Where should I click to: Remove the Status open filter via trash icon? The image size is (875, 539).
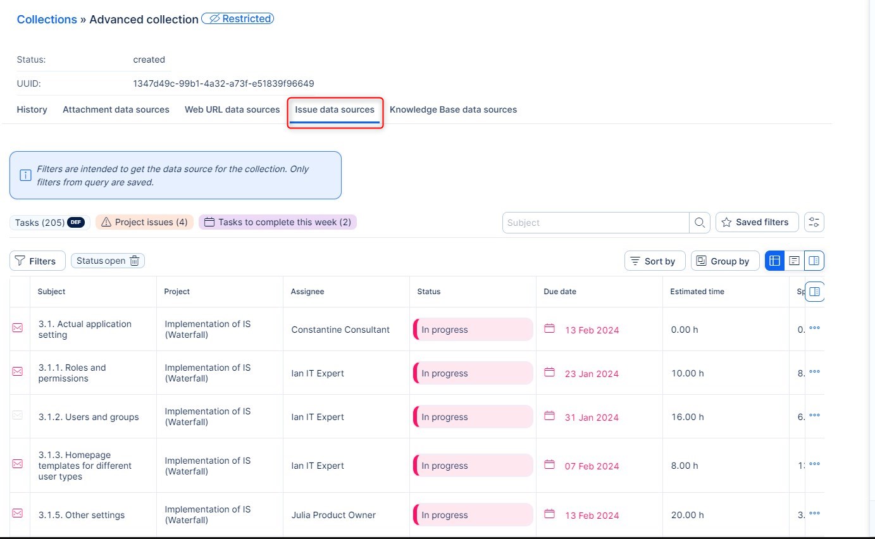pos(134,261)
